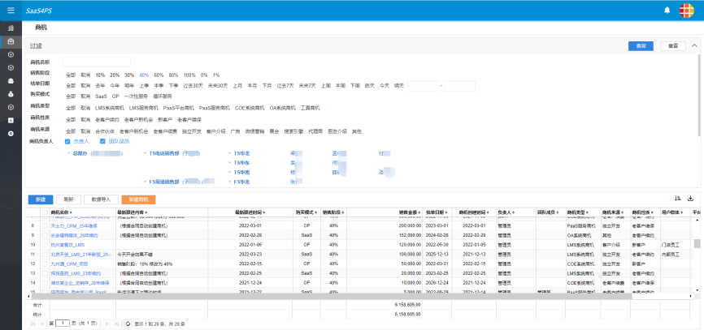Viewport: 704px width, 330px height.
Task: Go to the last page in pager
Action: (116, 324)
